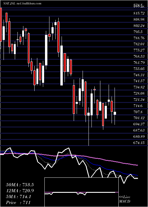
Task: Click the 721.34 price level label
Action: click(139, 100)
